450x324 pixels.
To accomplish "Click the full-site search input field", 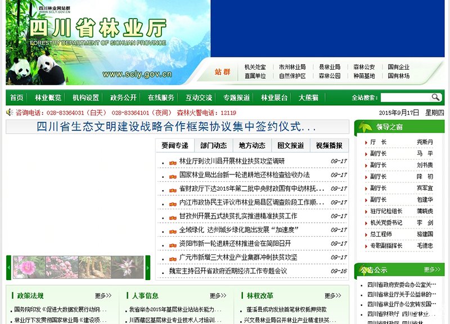I will click(x=406, y=97).
